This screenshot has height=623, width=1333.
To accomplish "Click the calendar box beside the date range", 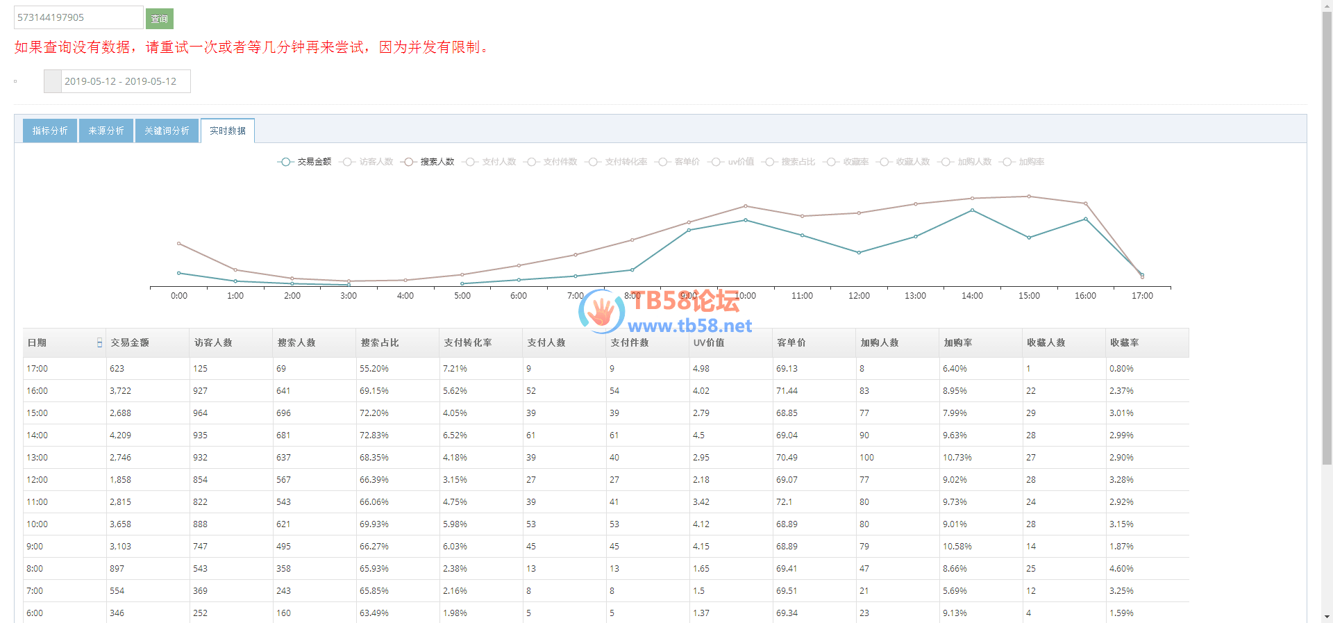I will point(53,81).
